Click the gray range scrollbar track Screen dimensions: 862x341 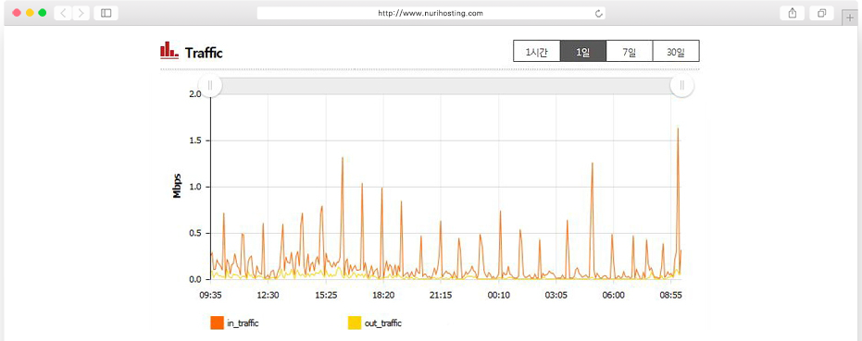pos(446,86)
